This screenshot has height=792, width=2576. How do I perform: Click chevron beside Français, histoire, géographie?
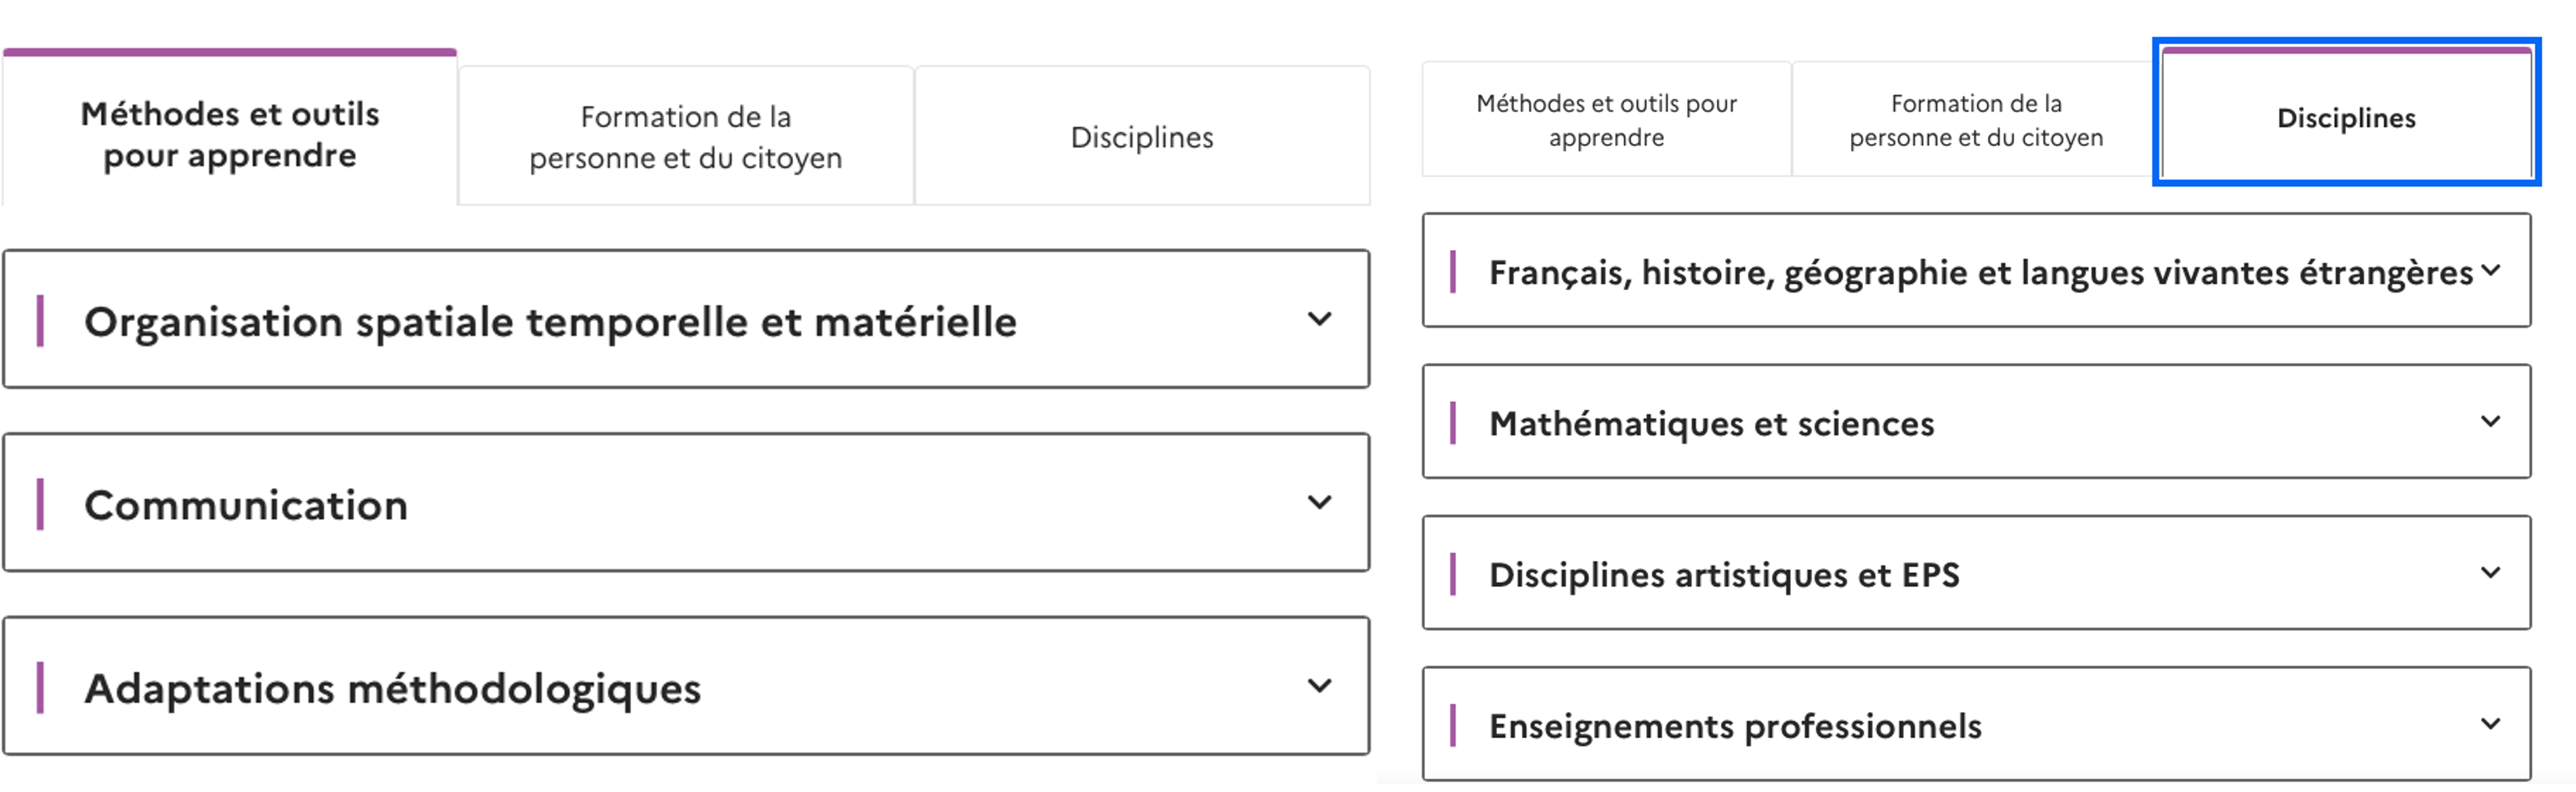coord(2490,270)
